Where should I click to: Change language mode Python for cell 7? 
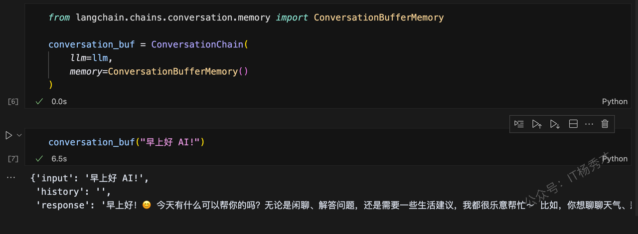615,159
